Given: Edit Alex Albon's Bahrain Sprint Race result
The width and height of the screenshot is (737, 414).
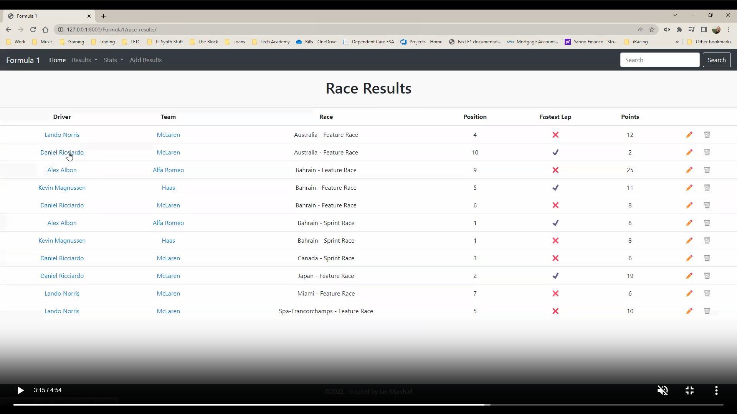Looking at the screenshot, I should [689, 223].
